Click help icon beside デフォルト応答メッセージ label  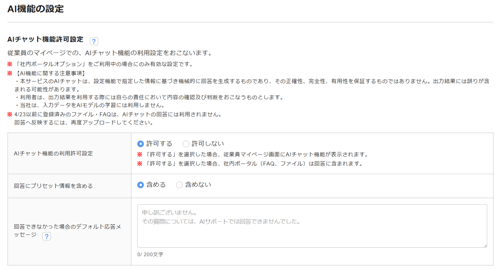click(46, 236)
